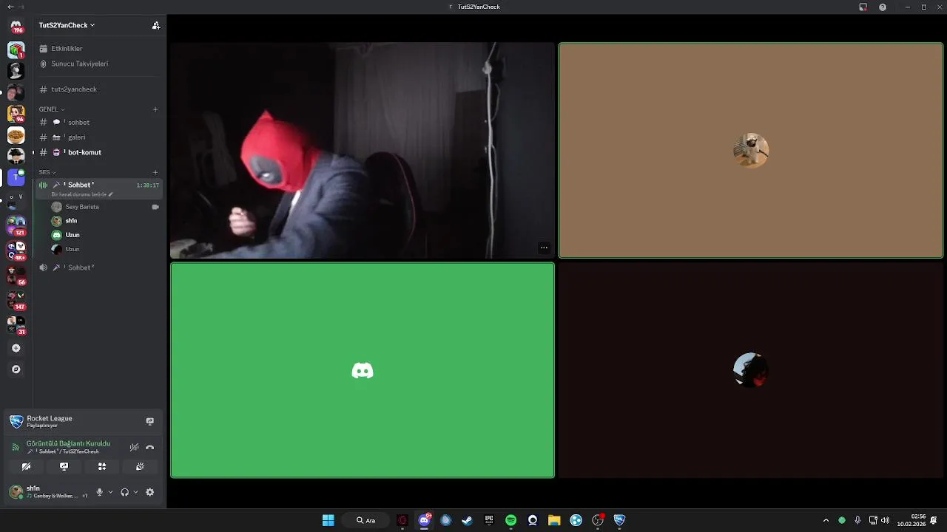Go back with title bar arrow
This screenshot has height=532, width=947.
10,7
